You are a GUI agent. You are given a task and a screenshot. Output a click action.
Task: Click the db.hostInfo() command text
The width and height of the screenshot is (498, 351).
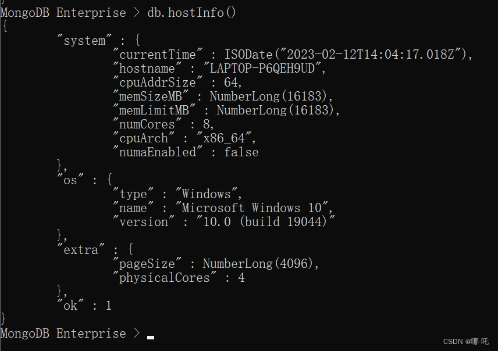(192, 12)
